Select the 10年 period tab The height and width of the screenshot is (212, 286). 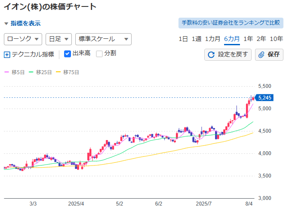(277, 39)
